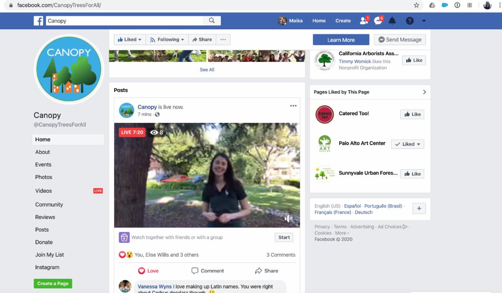The width and height of the screenshot is (502, 293).
Task: Like California Arborists Association page
Action: (414, 60)
